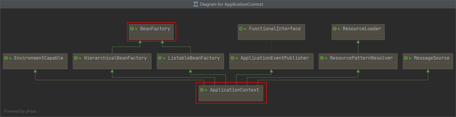Click the interface icon on the ResourceLoader node
This screenshot has width=456, height=117.
335,29
